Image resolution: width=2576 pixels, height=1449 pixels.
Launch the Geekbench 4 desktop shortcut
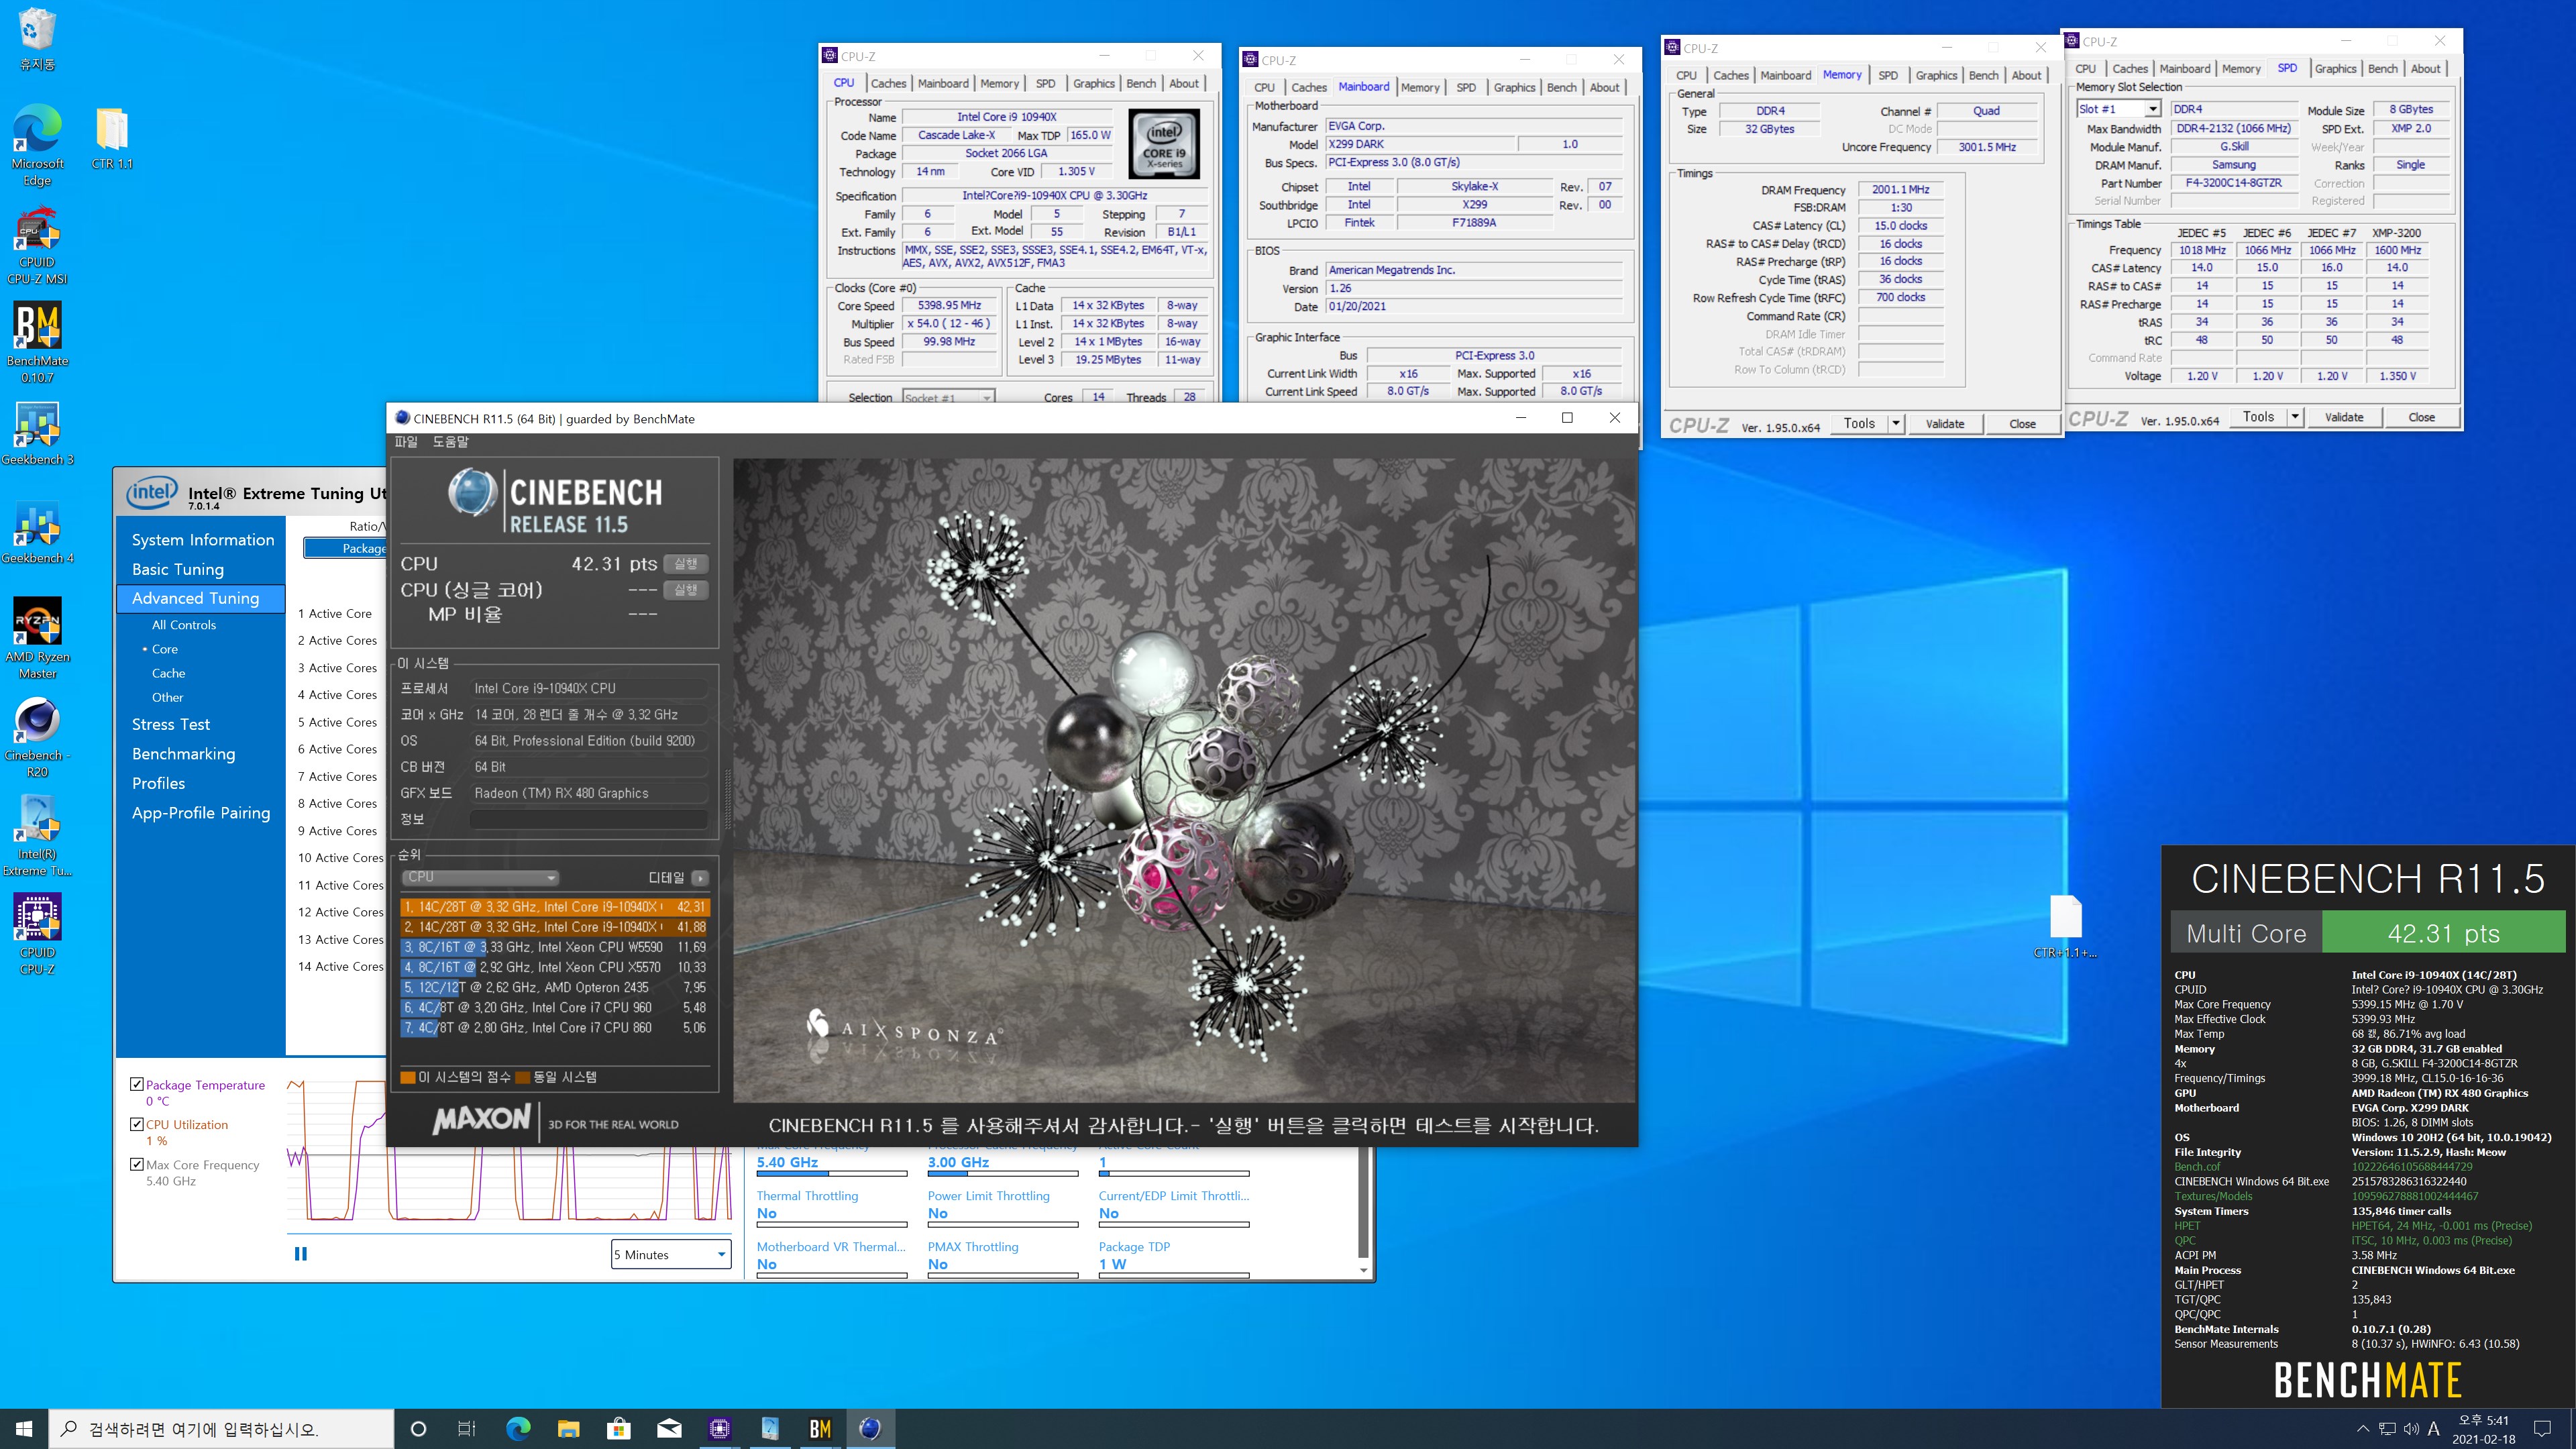pyautogui.click(x=37, y=533)
